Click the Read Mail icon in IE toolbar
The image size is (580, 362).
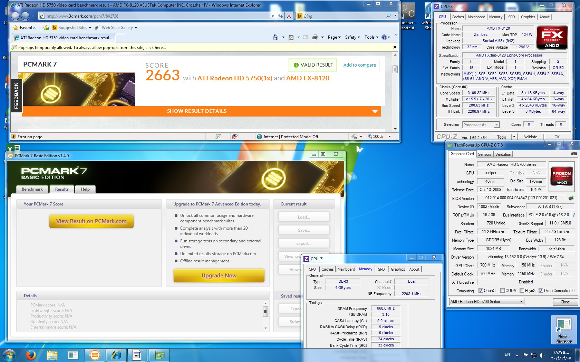click(x=306, y=37)
